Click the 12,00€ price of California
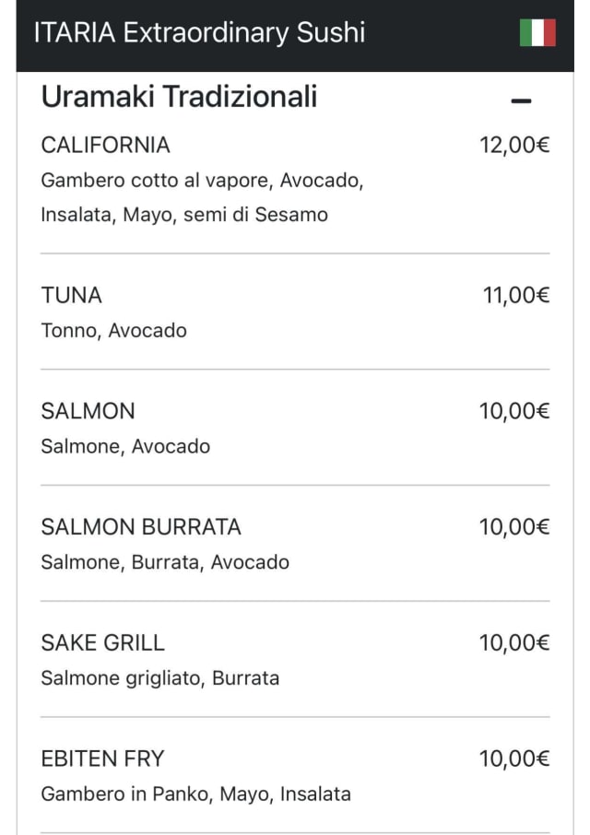The image size is (590, 835). pyautogui.click(x=514, y=145)
